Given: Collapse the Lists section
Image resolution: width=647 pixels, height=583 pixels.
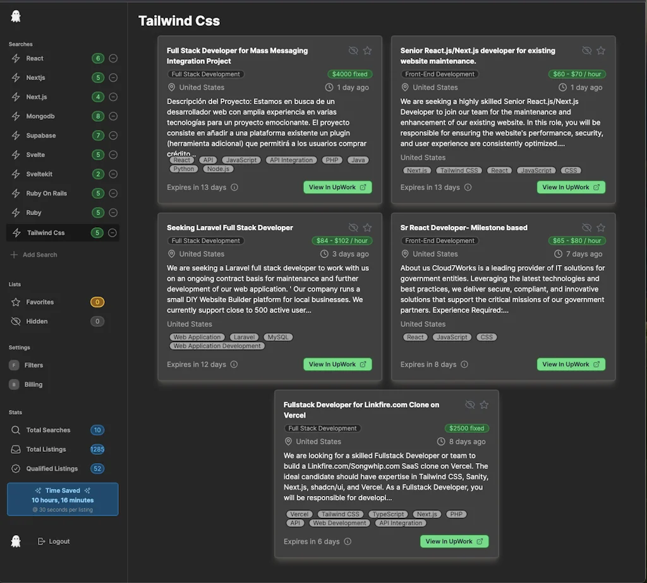Looking at the screenshot, I should (15, 285).
